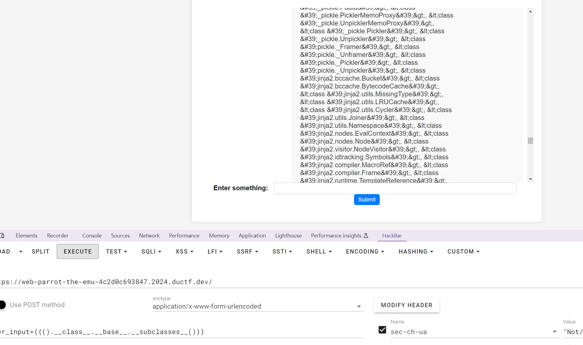Click the device toolbar icon in DevTools

tap(2, 236)
